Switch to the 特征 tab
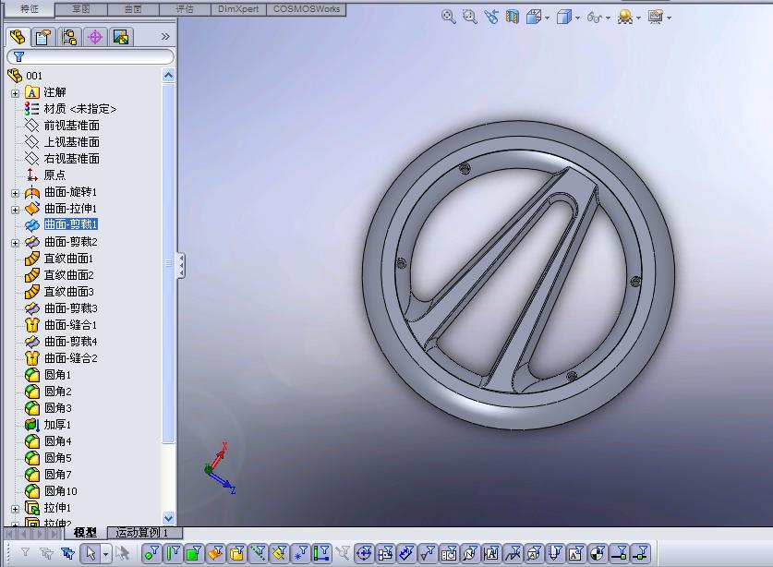The image size is (773, 567). (29, 9)
